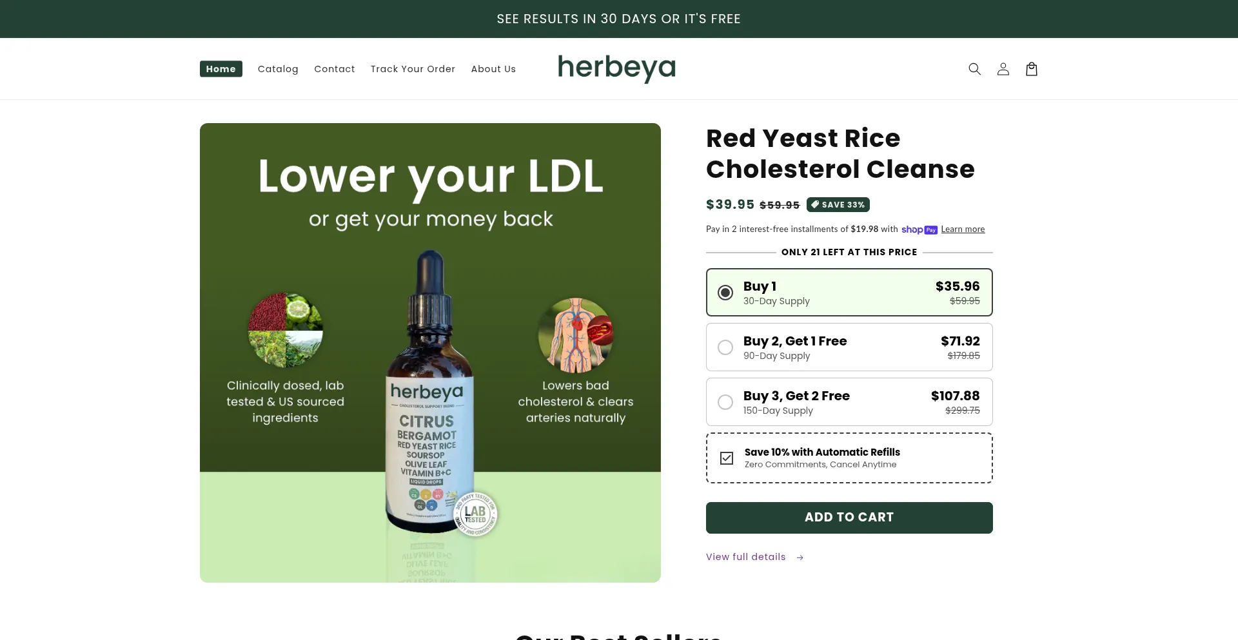
Task: Click the Home navigation item
Action: 221,69
